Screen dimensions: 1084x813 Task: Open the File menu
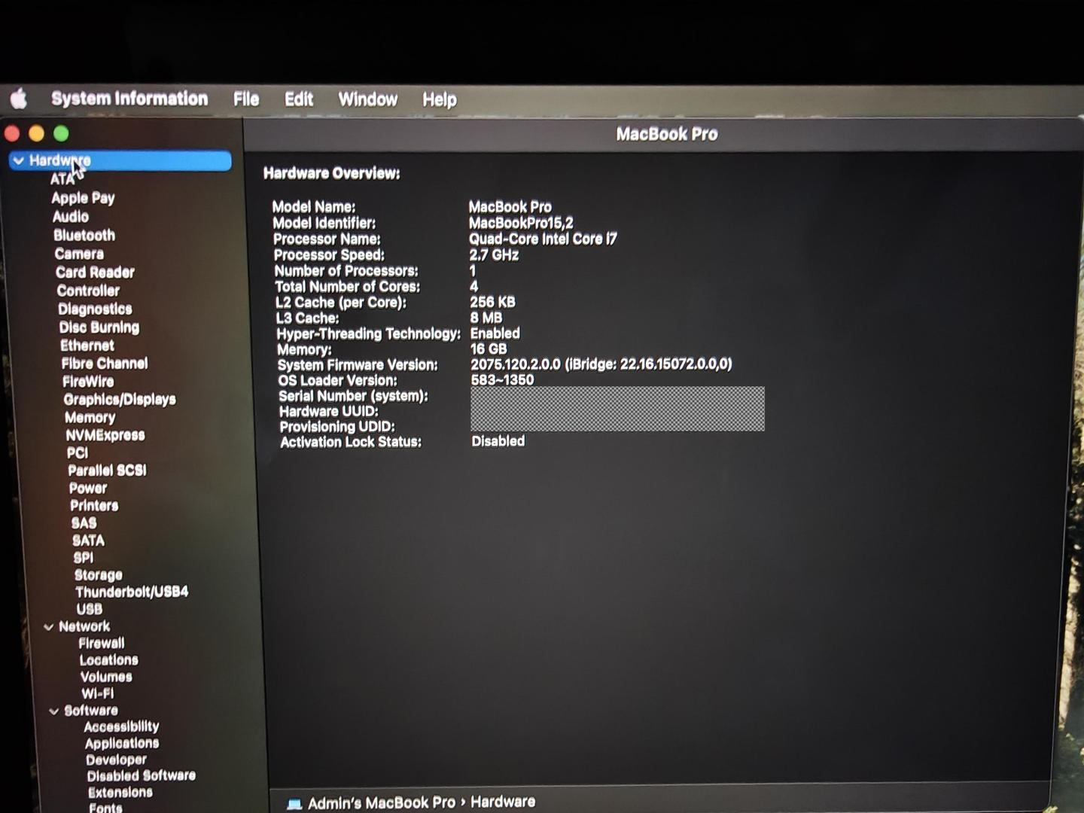tap(245, 99)
